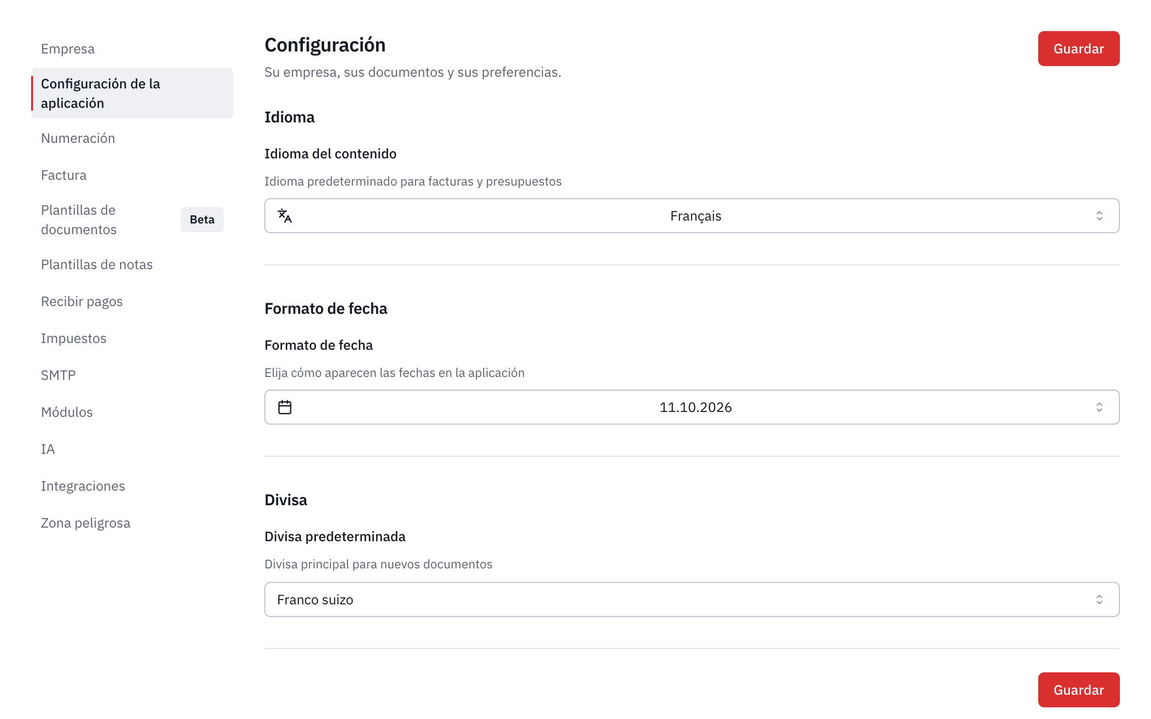
Task: Click the Configuración page heading
Action: click(325, 45)
